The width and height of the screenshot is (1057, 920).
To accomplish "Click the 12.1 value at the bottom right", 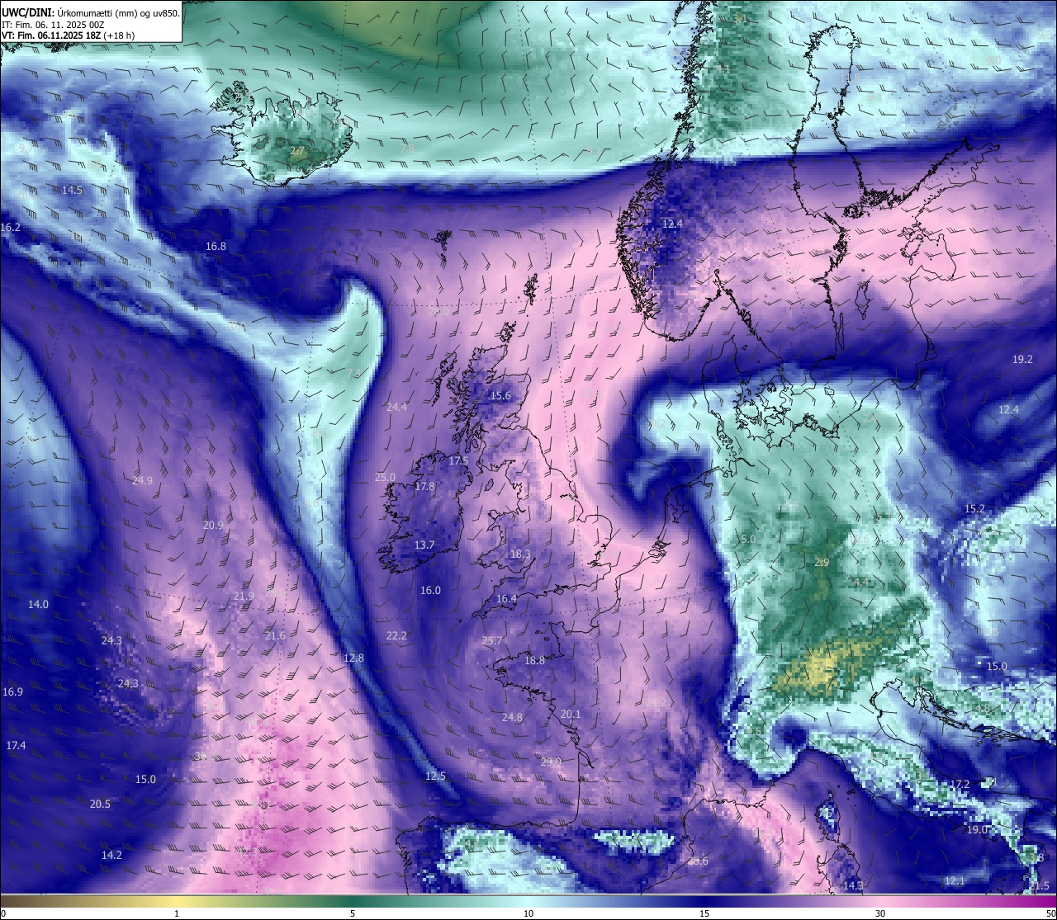I will (x=954, y=880).
